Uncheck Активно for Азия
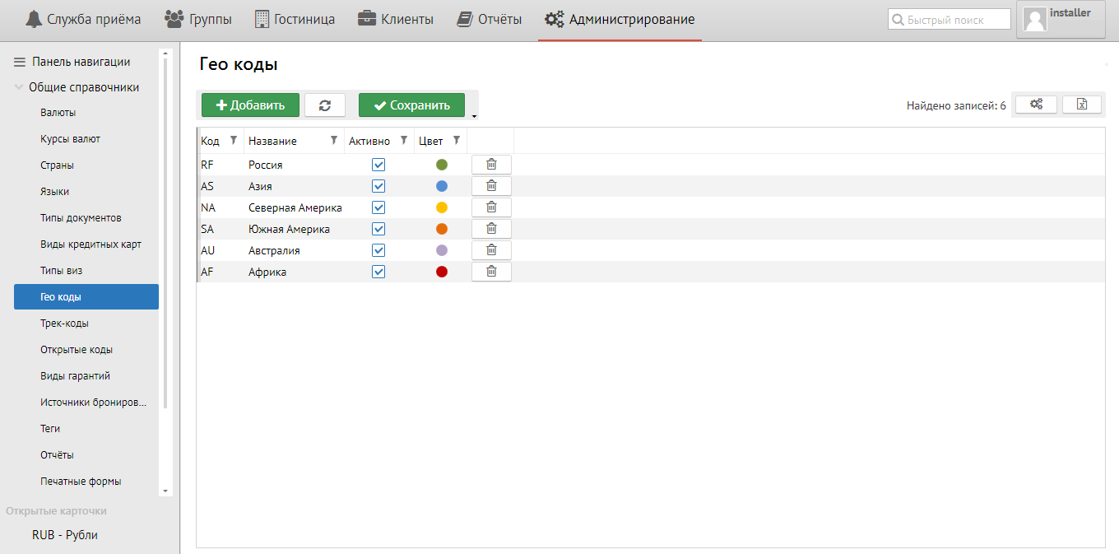 [x=378, y=186]
